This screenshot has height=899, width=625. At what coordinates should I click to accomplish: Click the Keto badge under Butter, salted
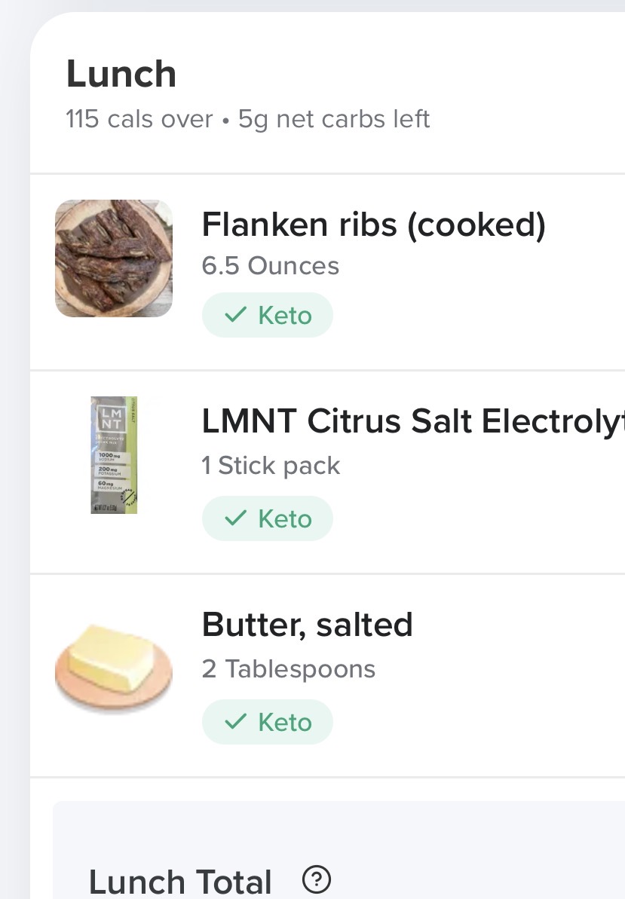pyautogui.click(x=268, y=722)
